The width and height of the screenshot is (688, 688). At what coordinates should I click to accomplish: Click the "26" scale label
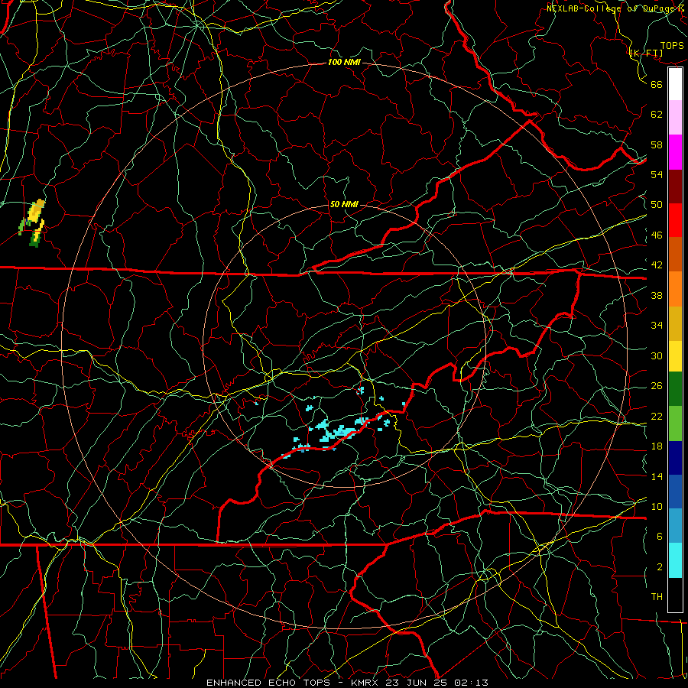(x=657, y=386)
